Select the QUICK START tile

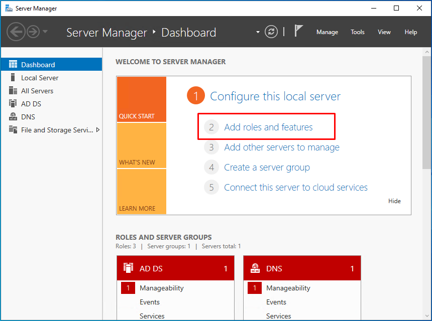142,99
